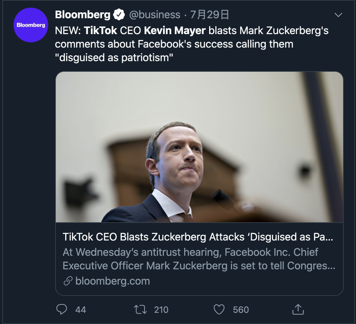Open the 'TikTok CEO Blasts Zuckerberg' headline
This screenshot has width=356, height=324.
click(x=198, y=237)
